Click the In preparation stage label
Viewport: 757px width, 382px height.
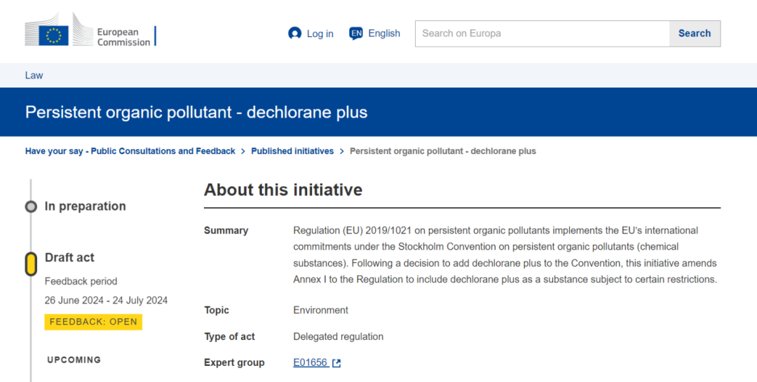coord(86,206)
